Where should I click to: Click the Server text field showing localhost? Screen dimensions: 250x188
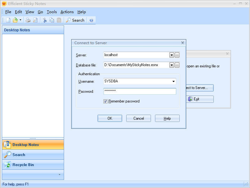click(x=136, y=55)
